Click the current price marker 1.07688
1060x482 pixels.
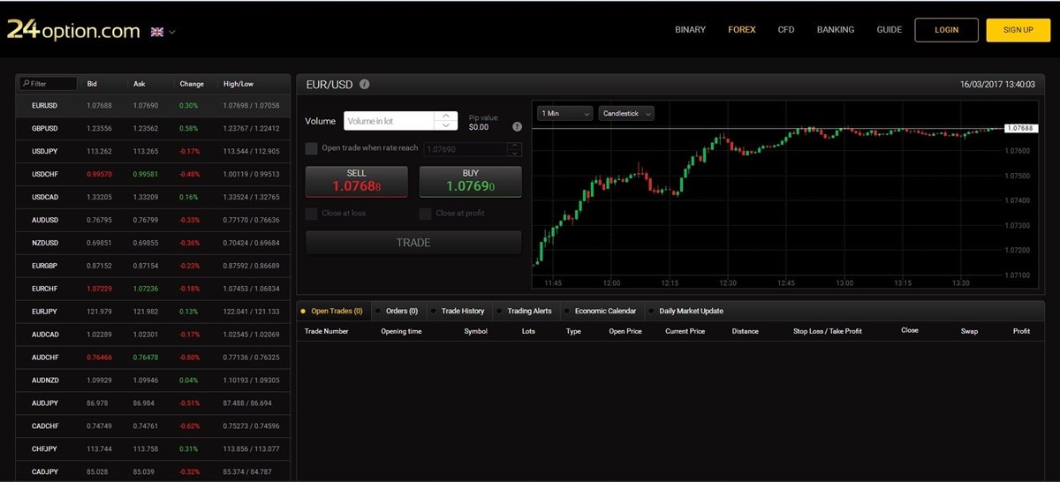point(1021,129)
